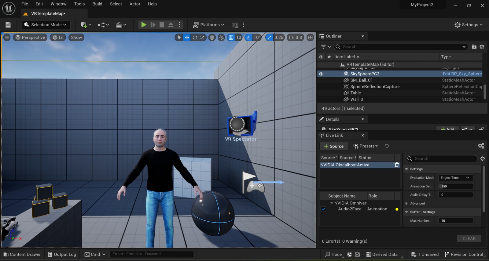Select the scale gizmo tool

(202, 38)
